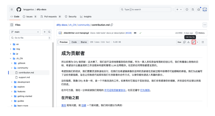Open the getting-started folder
This screenshot has width=215, height=116.
tap(25, 96)
